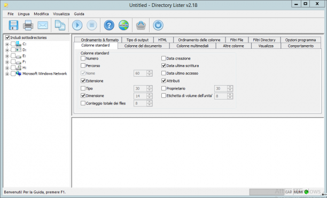
Task: Switch to Ordinamento delle colonne tab
Action: click(x=199, y=40)
